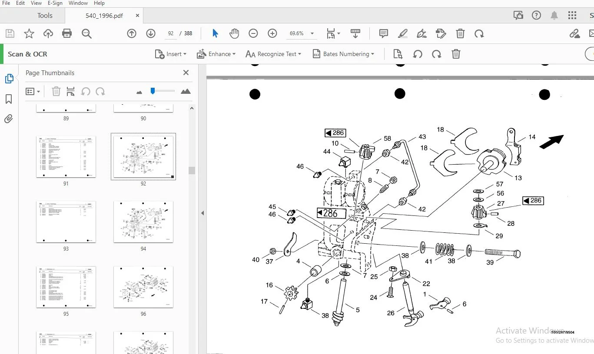Select the page 95 thumbnail

pos(66,287)
